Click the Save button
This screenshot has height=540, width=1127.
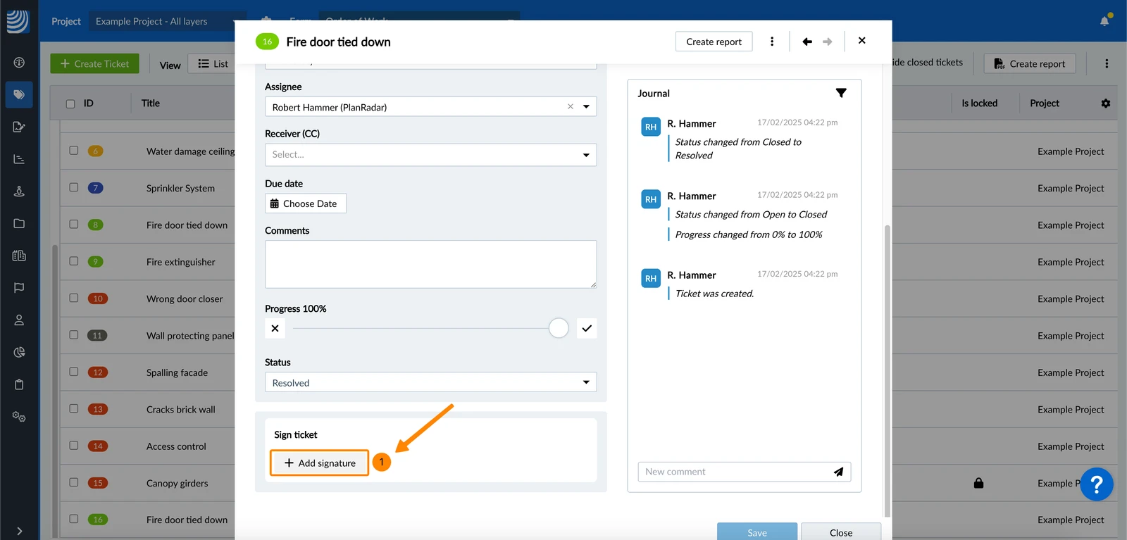pyautogui.click(x=757, y=532)
